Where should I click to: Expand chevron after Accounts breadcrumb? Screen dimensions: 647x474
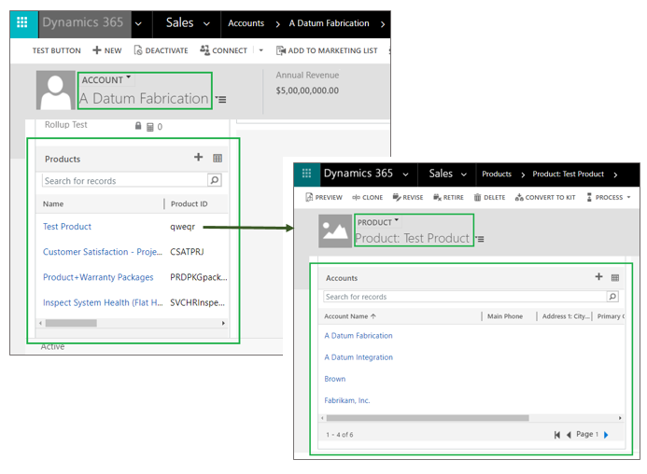pos(277,24)
